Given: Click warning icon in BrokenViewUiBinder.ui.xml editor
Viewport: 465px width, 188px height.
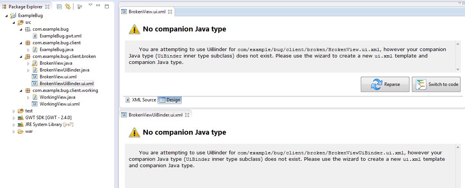Looking at the screenshot, I should [x=134, y=132].
